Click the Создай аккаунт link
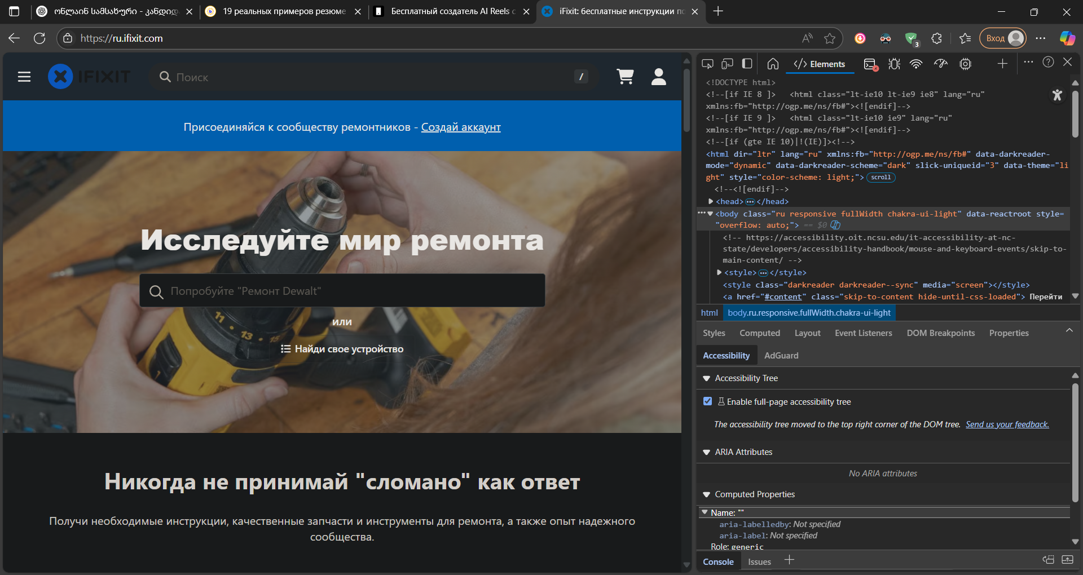Viewport: 1083px width, 575px height. pos(461,127)
